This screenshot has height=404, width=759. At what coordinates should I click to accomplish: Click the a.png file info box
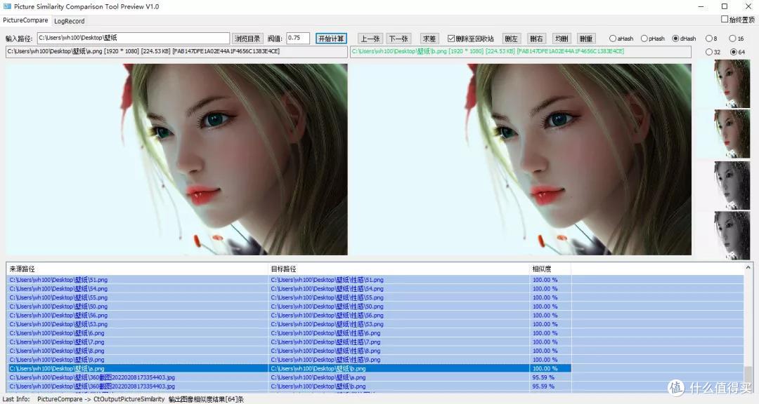(176, 52)
